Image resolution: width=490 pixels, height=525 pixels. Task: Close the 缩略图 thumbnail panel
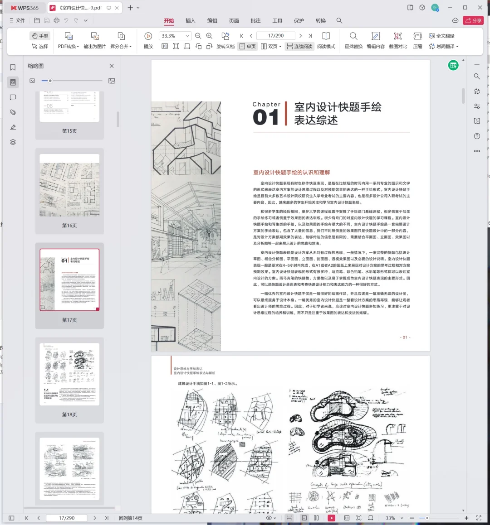[112, 66]
